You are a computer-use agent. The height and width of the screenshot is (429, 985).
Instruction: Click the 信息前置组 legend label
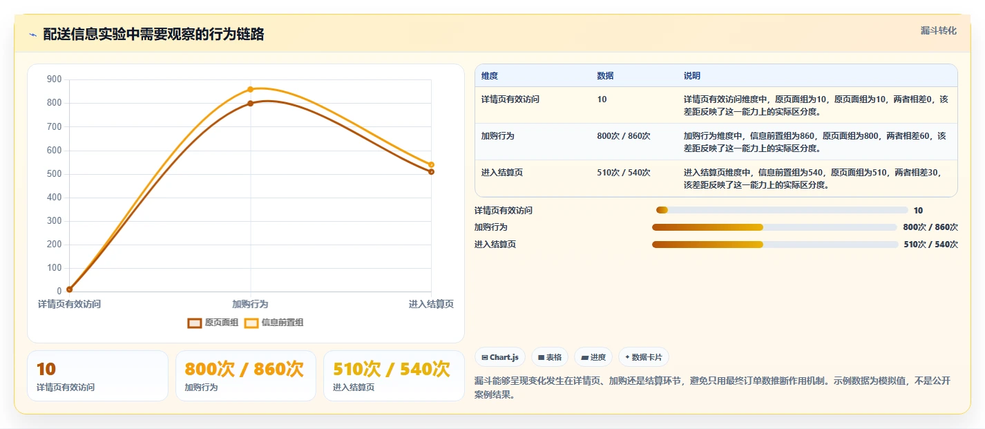[283, 323]
